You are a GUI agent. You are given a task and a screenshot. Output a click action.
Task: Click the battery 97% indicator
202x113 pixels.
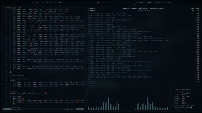(x=157, y=3)
